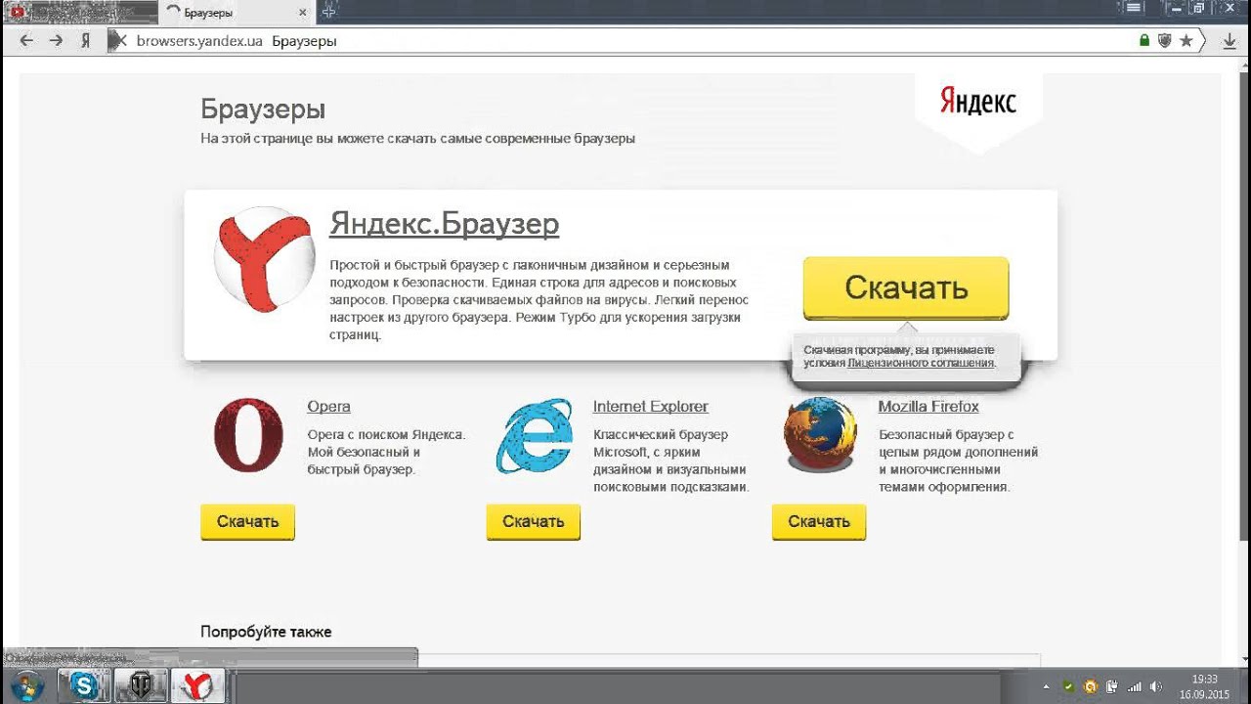Click the big yellow Скачать button

(906, 287)
